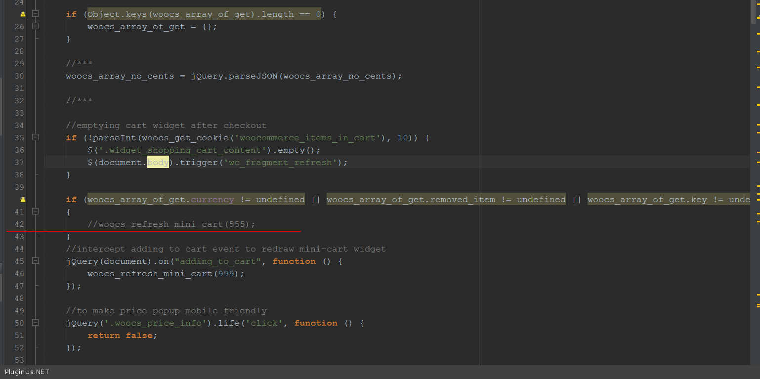Click line number 44 in the gutter
The image size is (760, 379).
click(19, 249)
